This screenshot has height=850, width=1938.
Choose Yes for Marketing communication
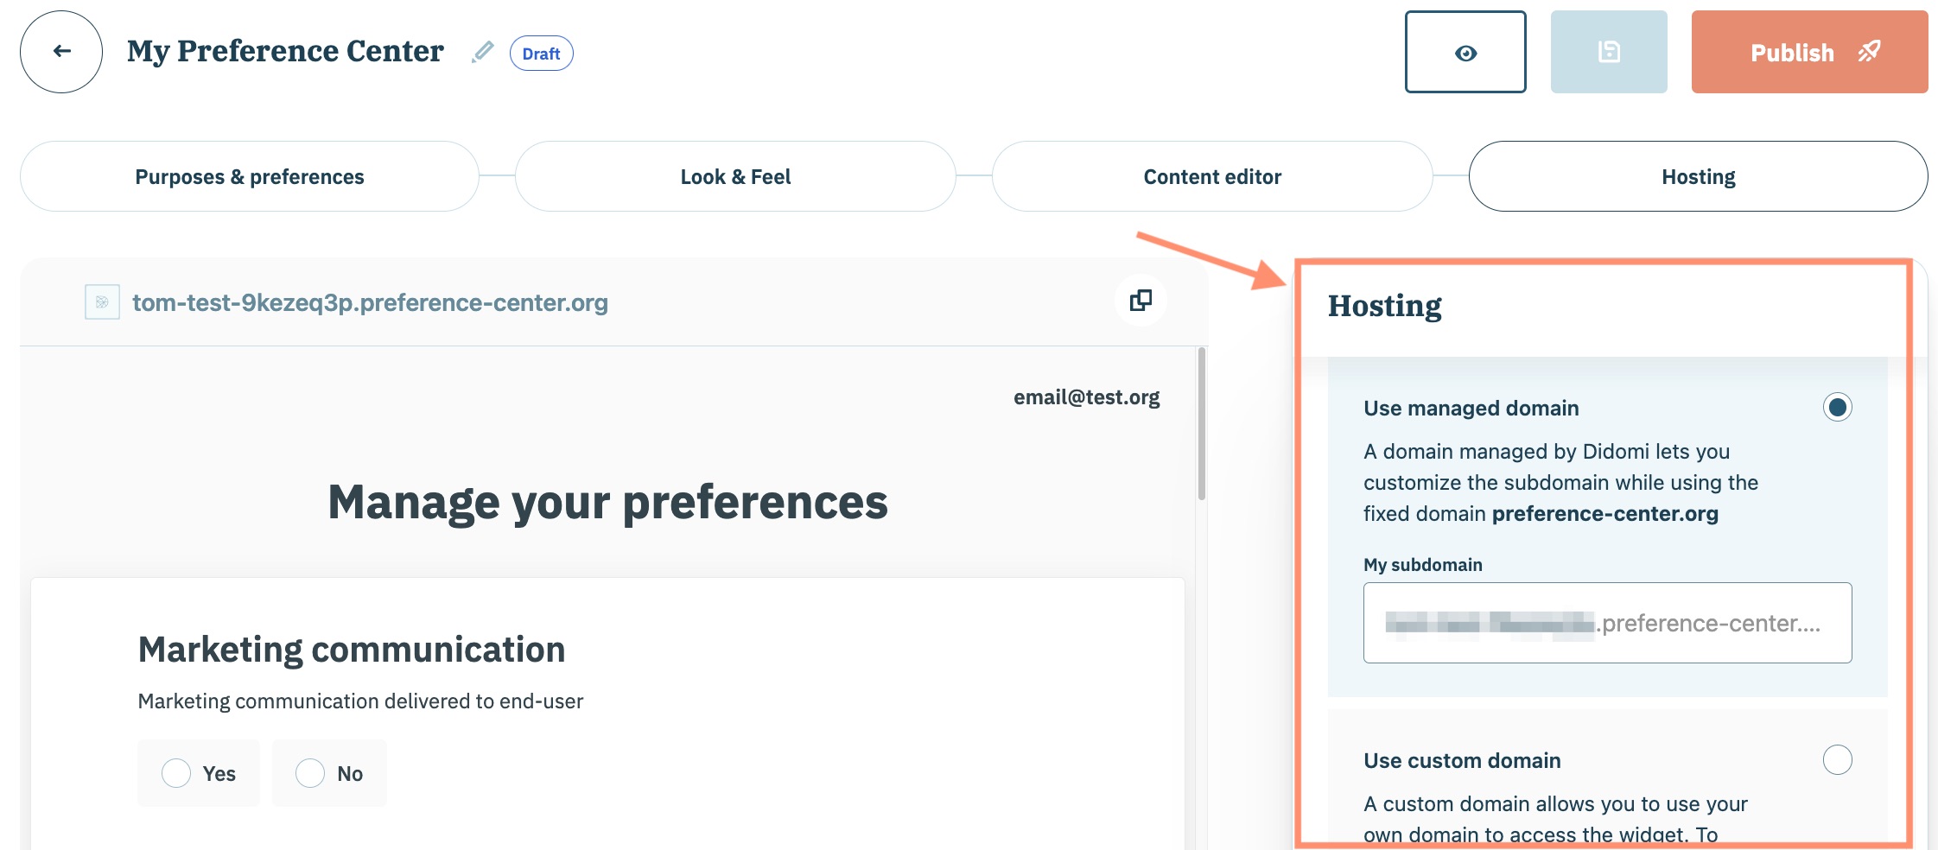(x=176, y=773)
